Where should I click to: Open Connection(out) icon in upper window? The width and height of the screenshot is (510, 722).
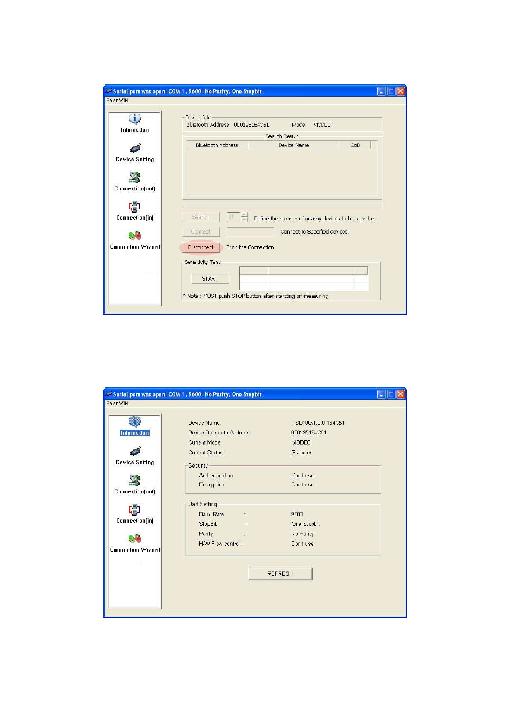click(135, 177)
